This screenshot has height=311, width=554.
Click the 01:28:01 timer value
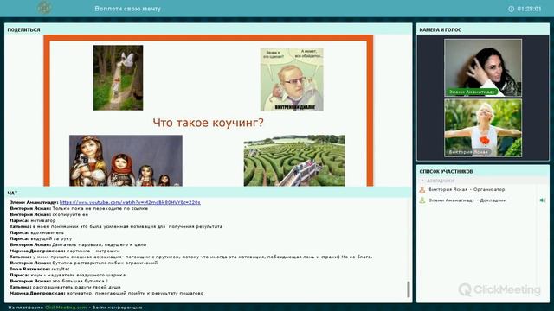point(529,9)
